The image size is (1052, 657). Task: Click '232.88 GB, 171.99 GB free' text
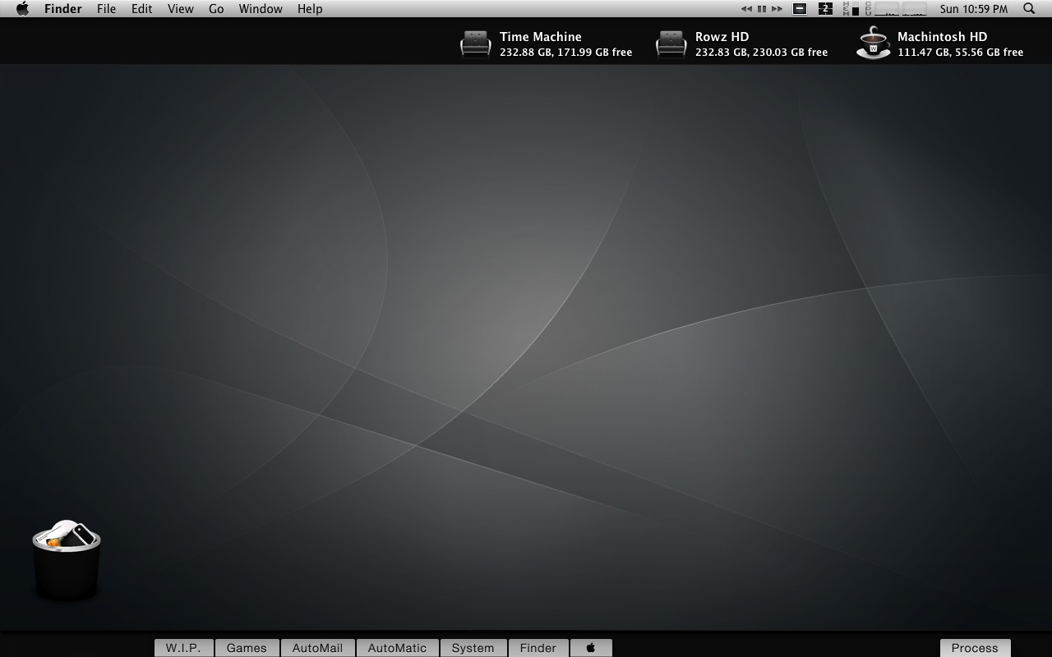coord(565,52)
